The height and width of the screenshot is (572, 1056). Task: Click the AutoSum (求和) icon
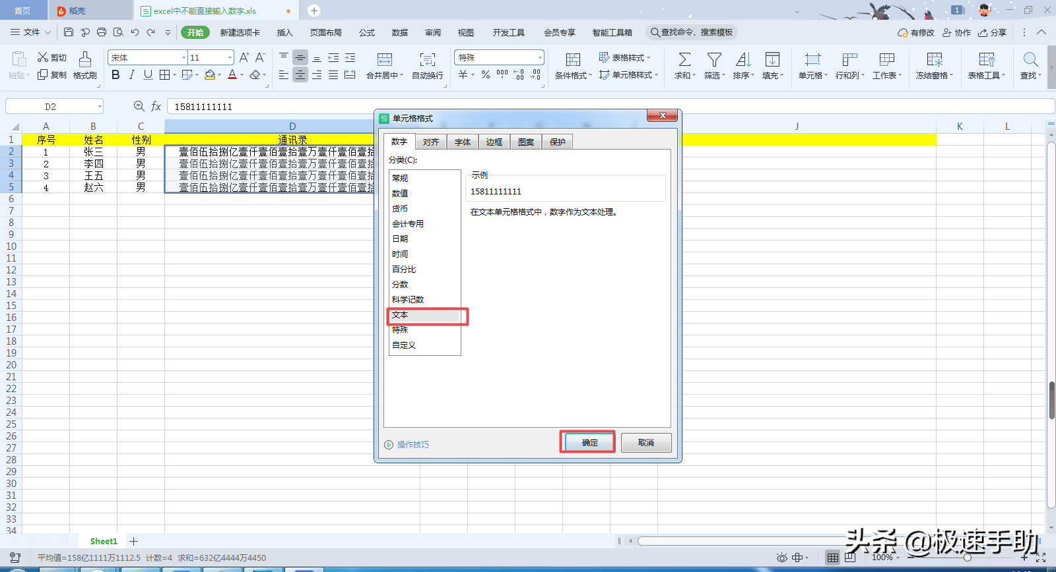(685, 65)
